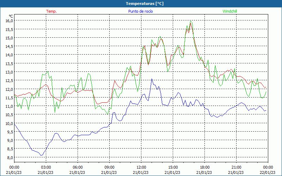Click the 03:00 time axis label
The width and height of the screenshot is (282, 176).
[x=46, y=168]
